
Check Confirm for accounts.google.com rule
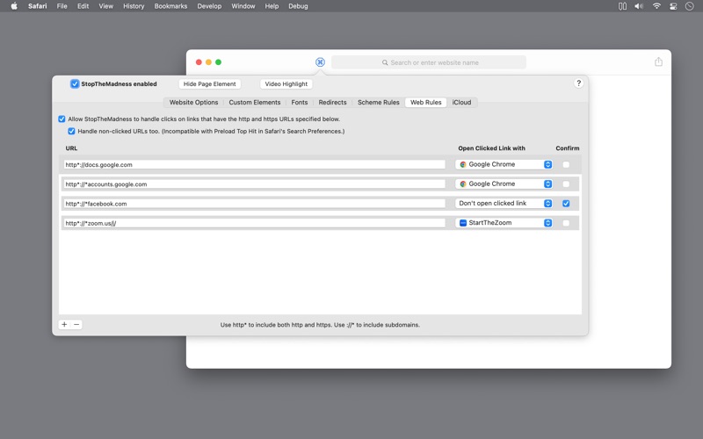(x=566, y=184)
